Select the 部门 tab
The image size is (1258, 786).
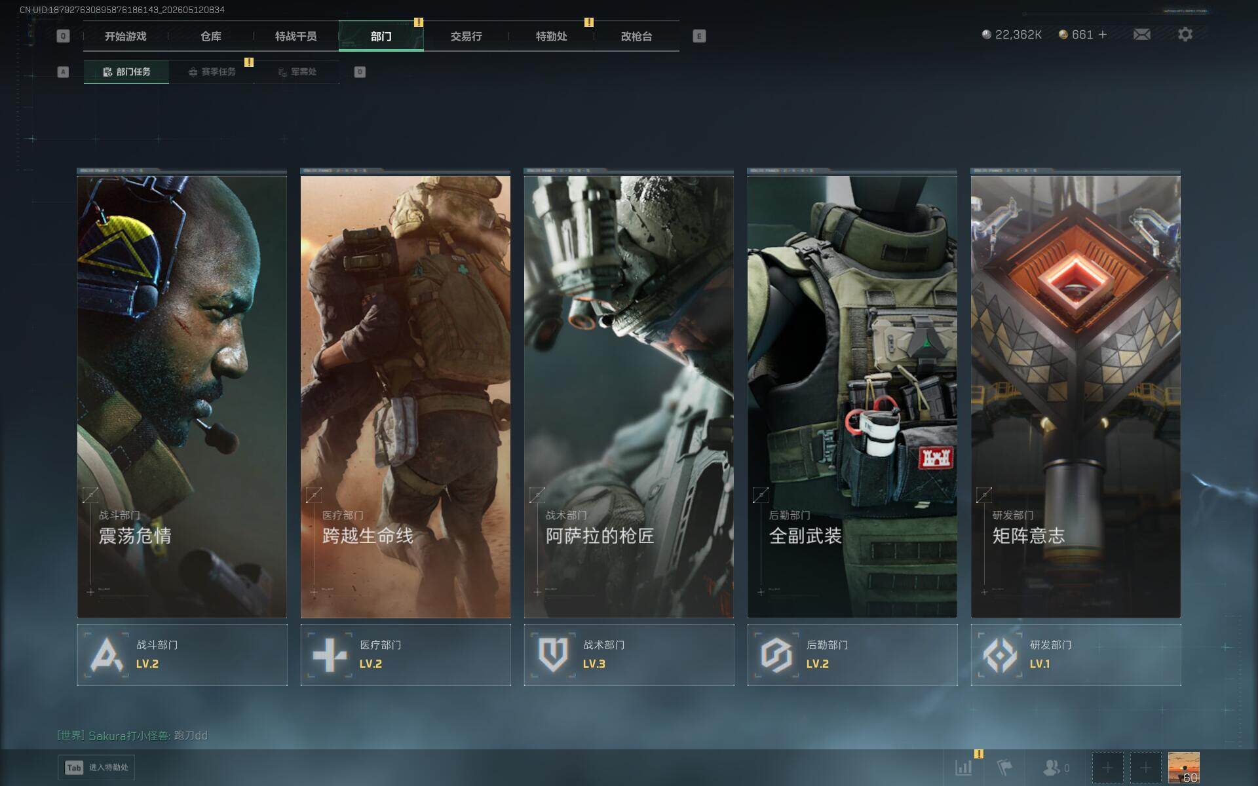381,37
